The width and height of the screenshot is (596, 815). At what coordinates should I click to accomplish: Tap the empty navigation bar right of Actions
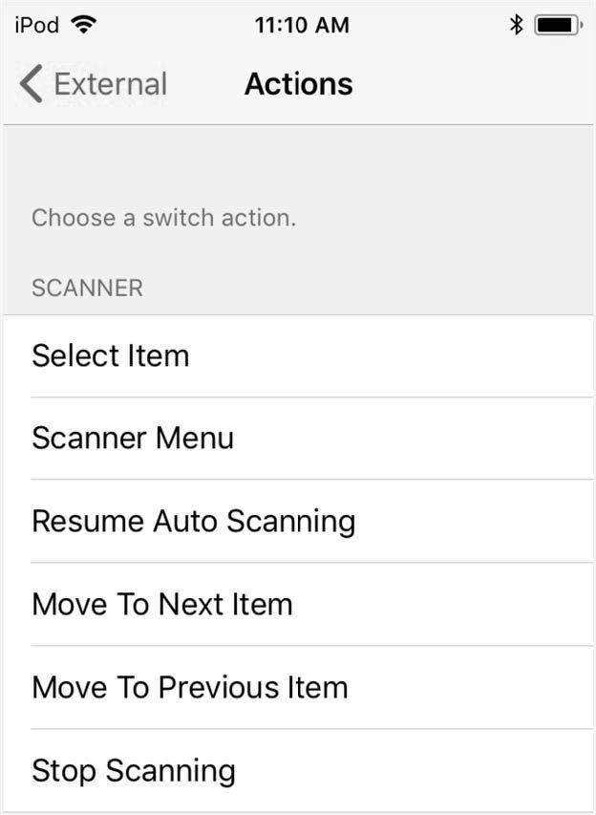tap(473, 84)
